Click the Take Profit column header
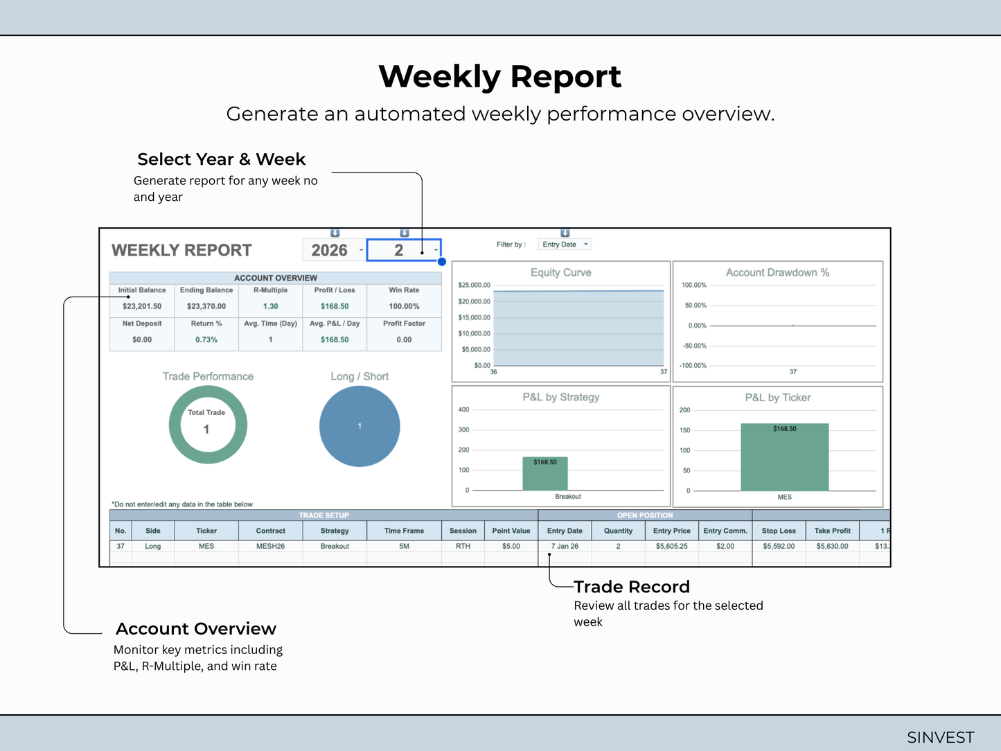Viewport: 1001px width, 751px height. pos(832,531)
